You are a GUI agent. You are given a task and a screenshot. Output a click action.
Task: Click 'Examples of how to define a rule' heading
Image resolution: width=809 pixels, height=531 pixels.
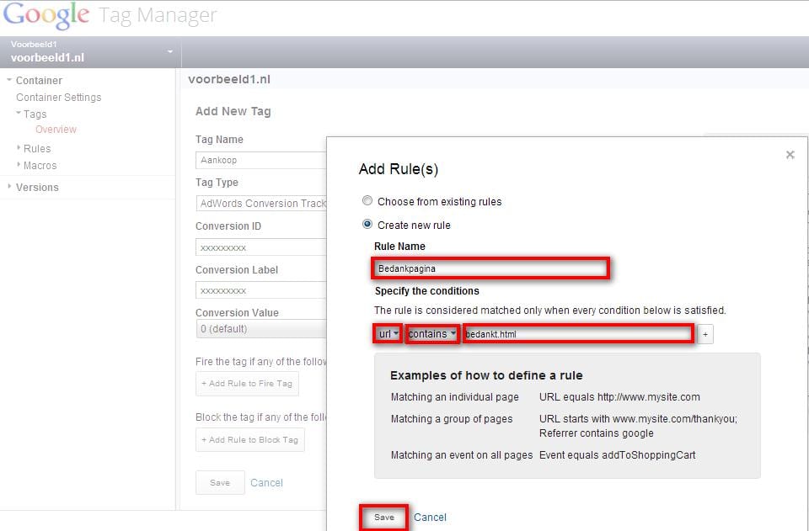(x=486, y=375)
